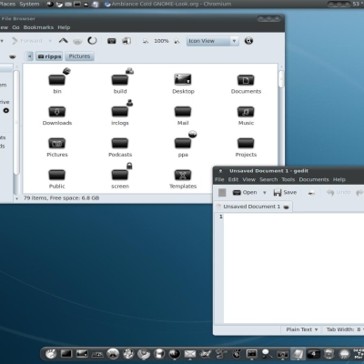Open gedit's File menu

[219, 179]
